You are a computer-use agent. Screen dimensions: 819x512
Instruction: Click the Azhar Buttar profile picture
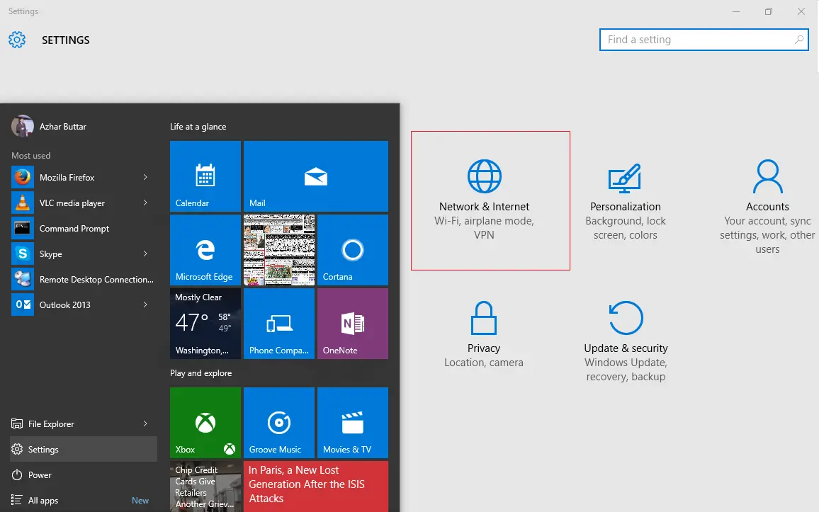[x=23, y=126]
